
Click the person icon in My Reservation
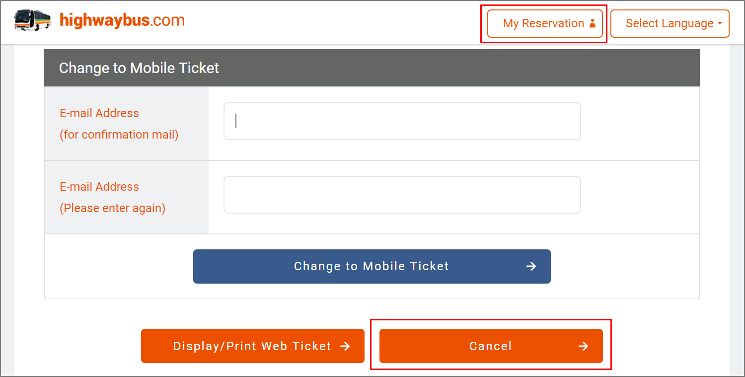tap(592, 23)
